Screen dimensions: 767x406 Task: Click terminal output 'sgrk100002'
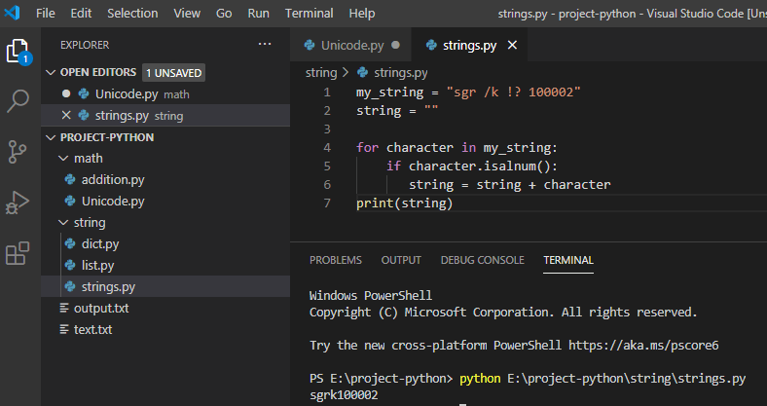coord(344,394)
